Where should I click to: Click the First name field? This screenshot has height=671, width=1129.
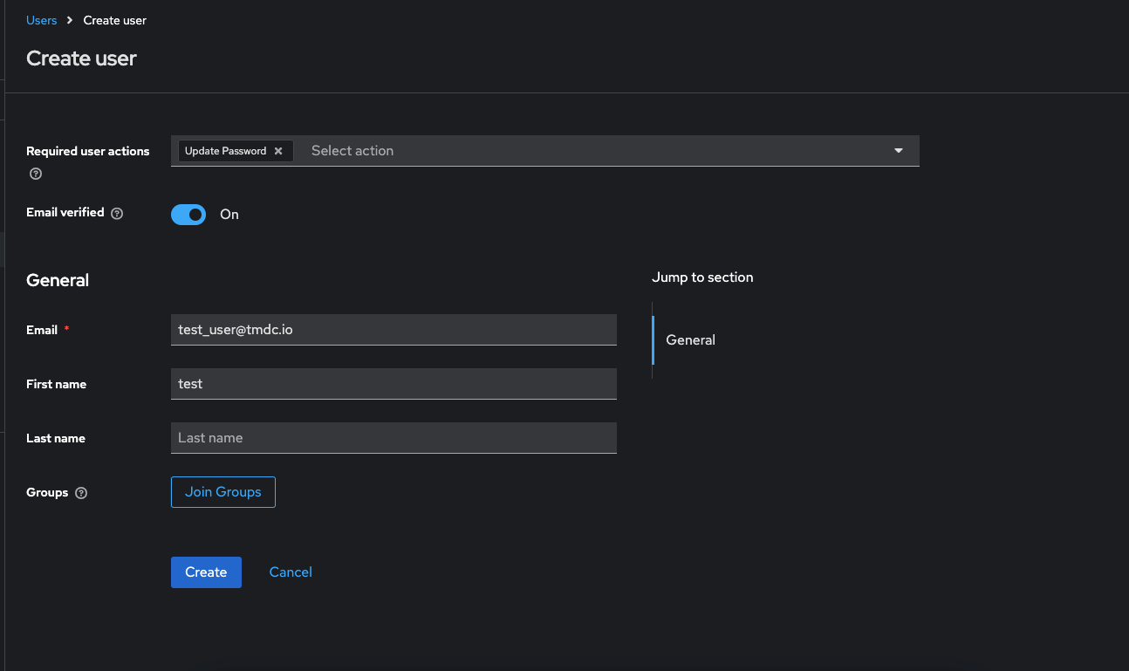(x=393, y=384)
